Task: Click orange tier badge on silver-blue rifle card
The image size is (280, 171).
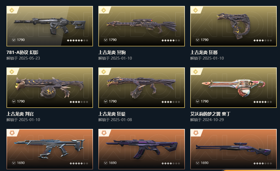Action: [12, 133]
